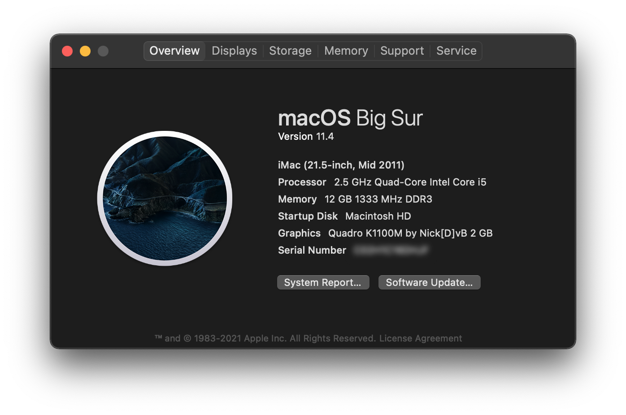The height and width of the screenshot is (415, 626).
Task: Open the Storage tab
Action: [x=290, y=51]
